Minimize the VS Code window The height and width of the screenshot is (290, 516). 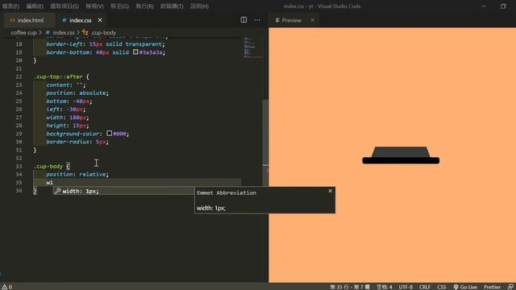484,6
